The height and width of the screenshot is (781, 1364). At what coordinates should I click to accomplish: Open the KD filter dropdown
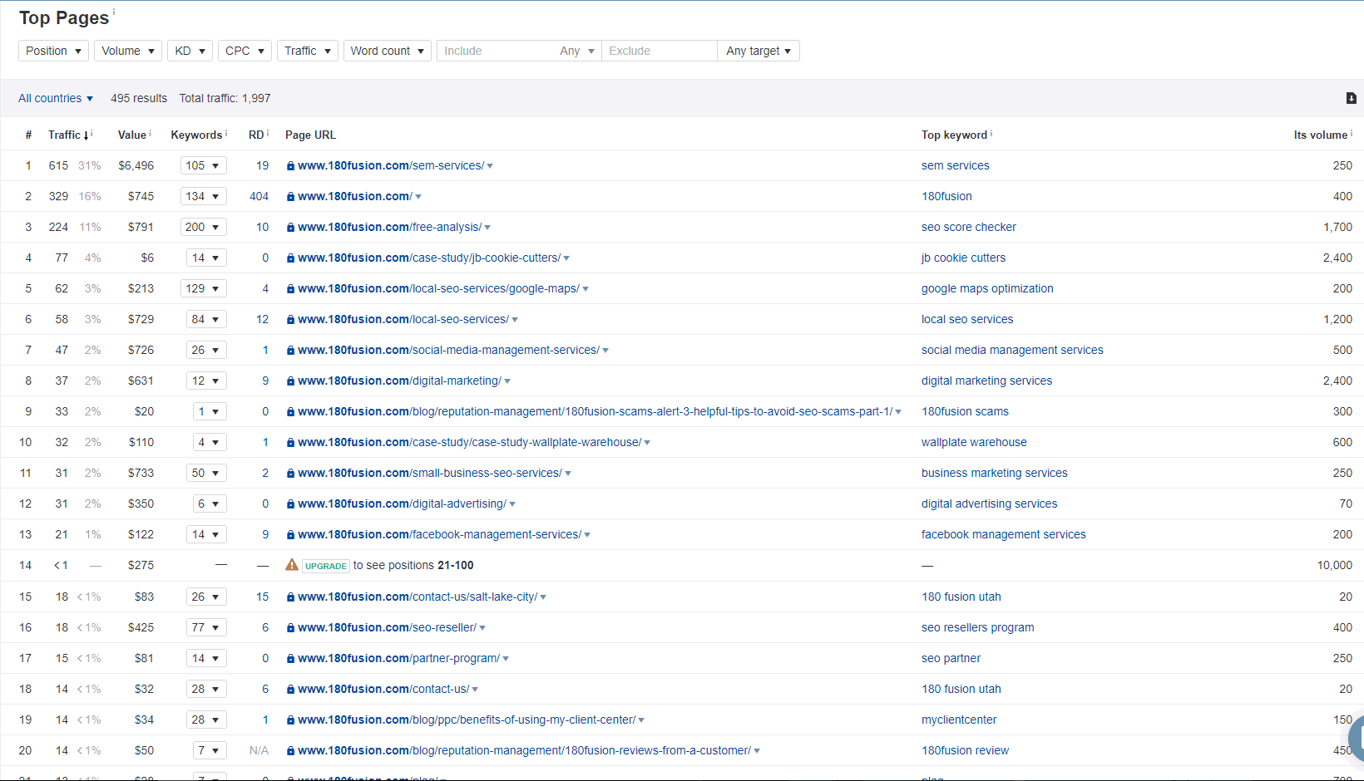(190, 51)
